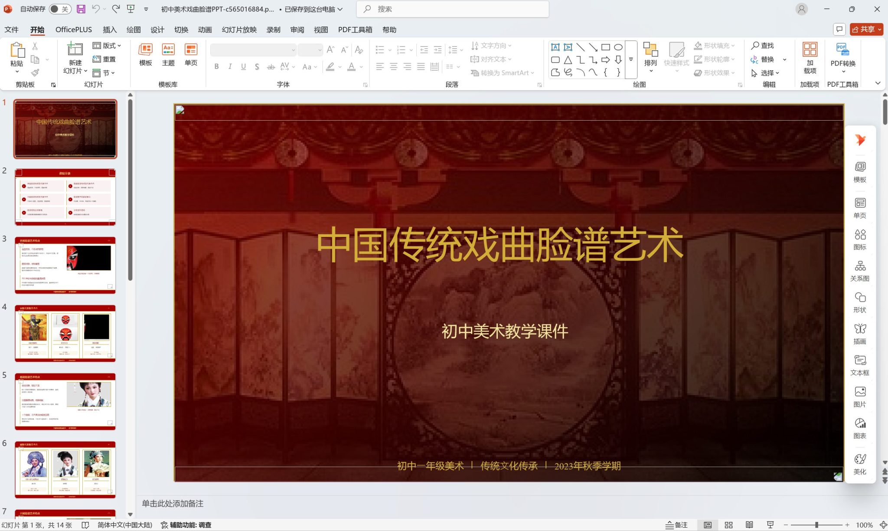
Task: Click the Clear Formatting icon
Action: 359,49
